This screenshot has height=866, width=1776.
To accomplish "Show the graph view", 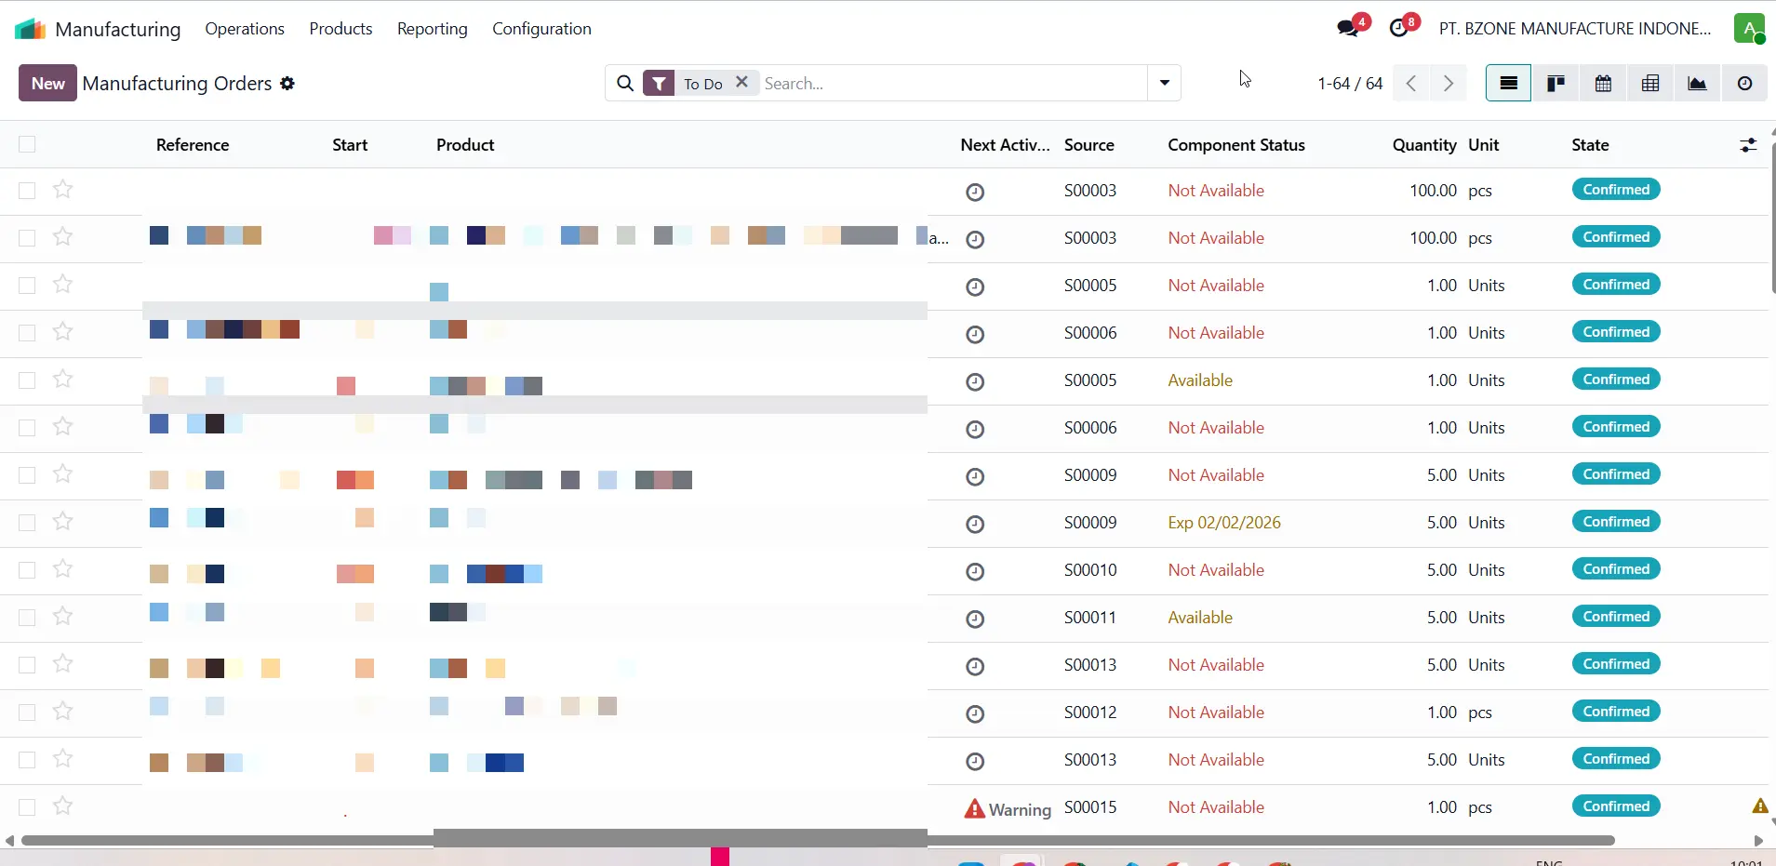I will point(1697,84).
